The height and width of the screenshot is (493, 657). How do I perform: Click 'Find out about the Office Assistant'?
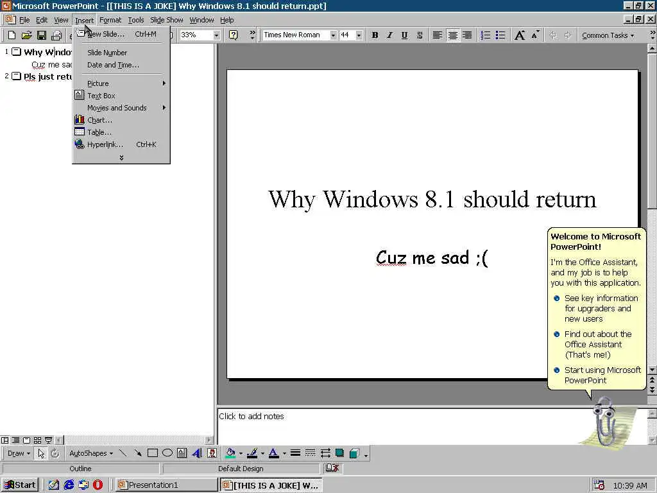tap(597, 344)
